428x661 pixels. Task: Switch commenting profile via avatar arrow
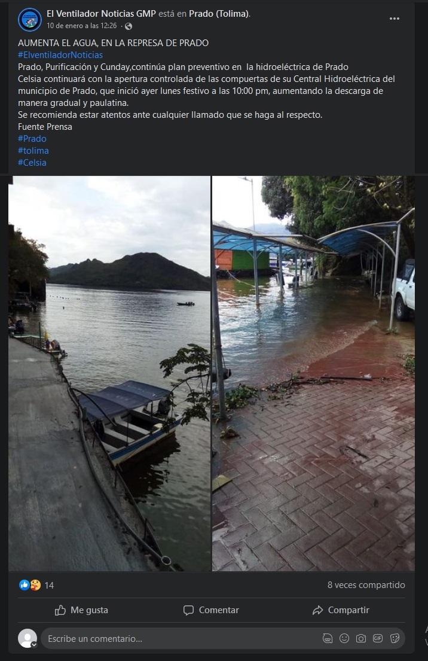click(34, 645)
